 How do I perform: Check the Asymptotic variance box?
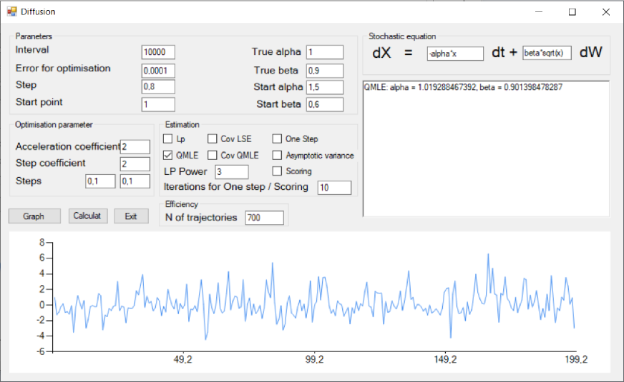278,155
